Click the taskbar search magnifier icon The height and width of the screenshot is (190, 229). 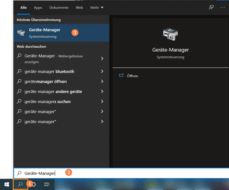pyautogui.click(x=20, y=184)
